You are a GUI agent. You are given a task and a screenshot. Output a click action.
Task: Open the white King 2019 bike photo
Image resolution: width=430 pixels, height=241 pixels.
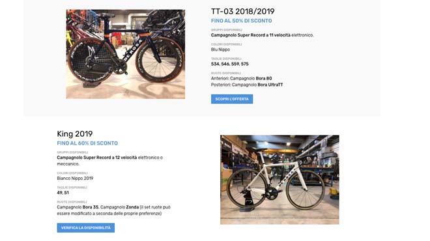[x=279, y=180]
